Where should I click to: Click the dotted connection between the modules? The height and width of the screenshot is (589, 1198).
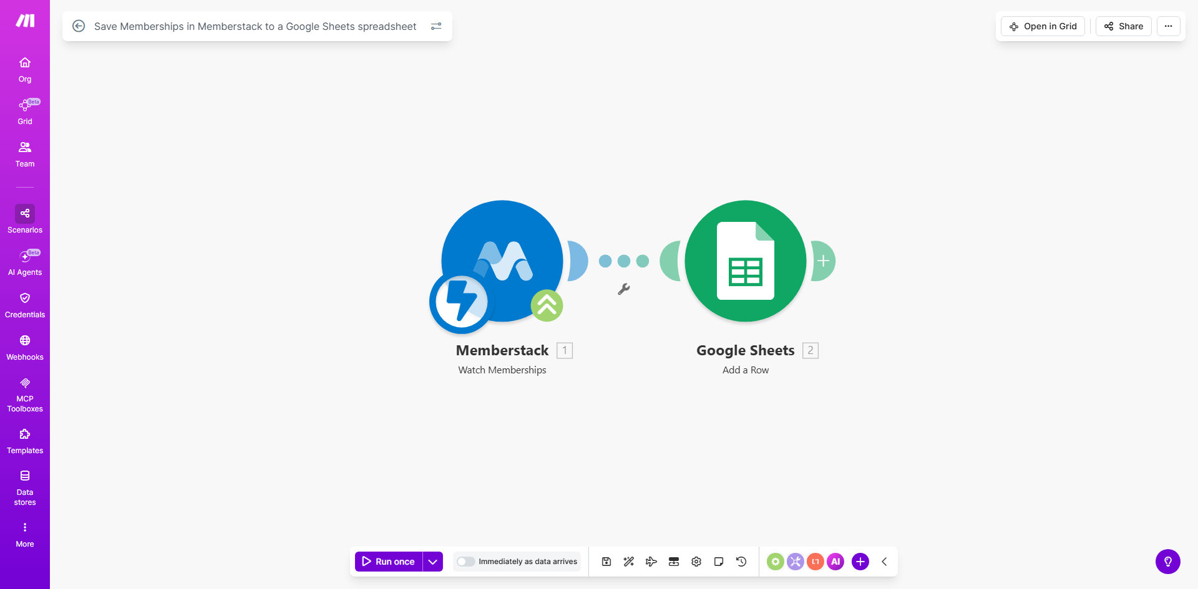[x=624, y=261]
